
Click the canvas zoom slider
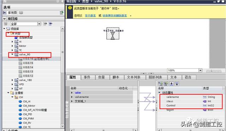214,70
